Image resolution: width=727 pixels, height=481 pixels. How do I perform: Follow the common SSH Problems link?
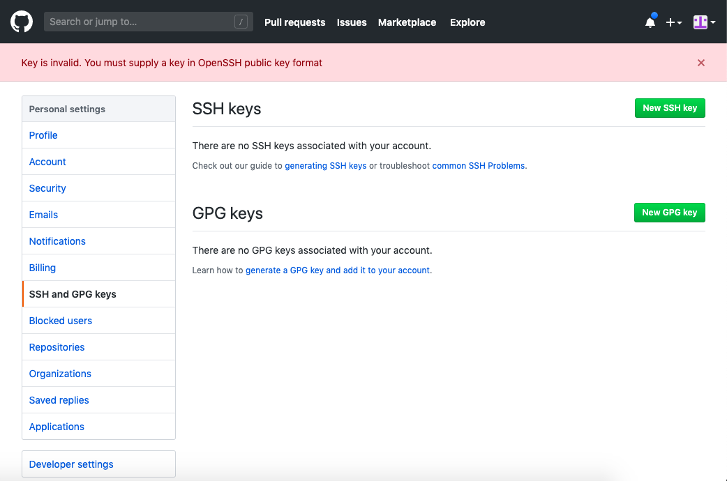(479, 166)
